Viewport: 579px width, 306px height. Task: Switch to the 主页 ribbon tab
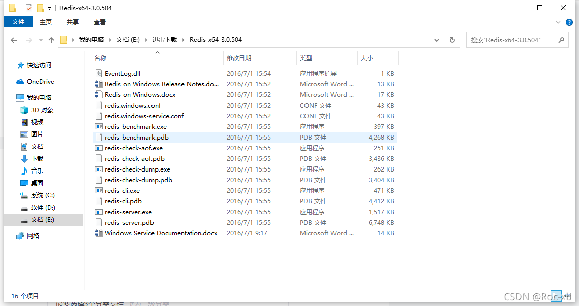click(46, 22)
